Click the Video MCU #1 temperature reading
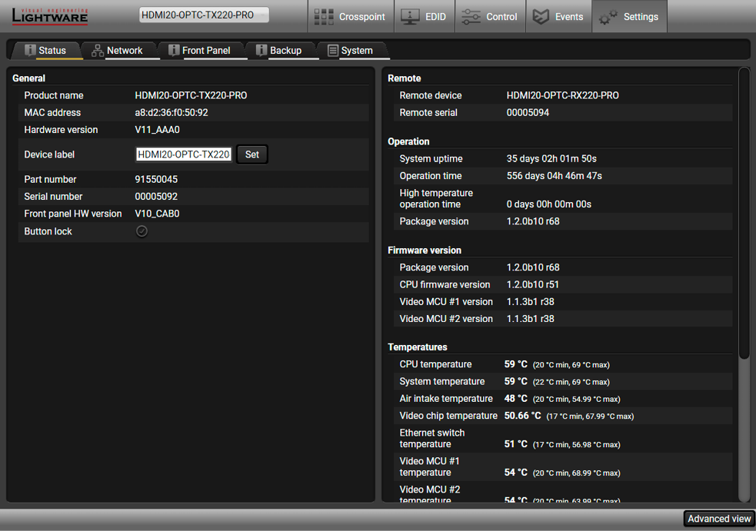 (x=516, y=473)
